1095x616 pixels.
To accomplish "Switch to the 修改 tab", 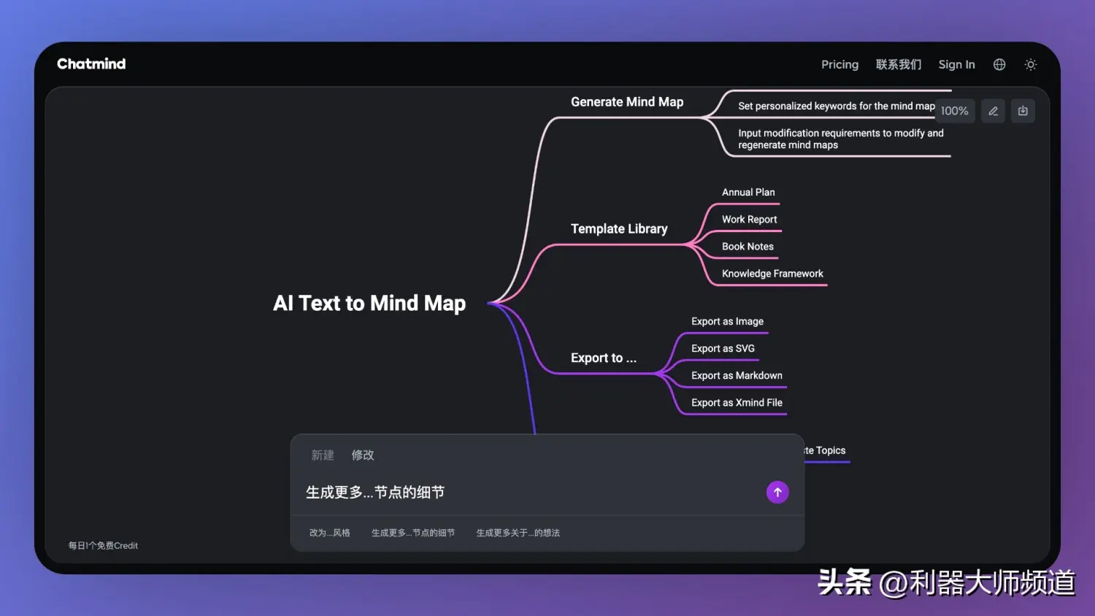I will click(x=363, y=455).
